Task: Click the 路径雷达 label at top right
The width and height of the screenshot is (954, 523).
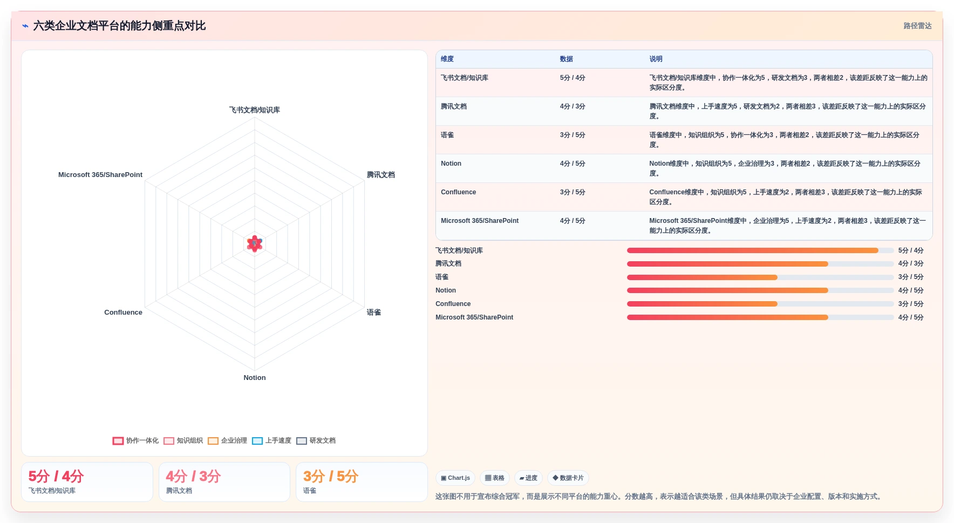Action: coord(917,26)
